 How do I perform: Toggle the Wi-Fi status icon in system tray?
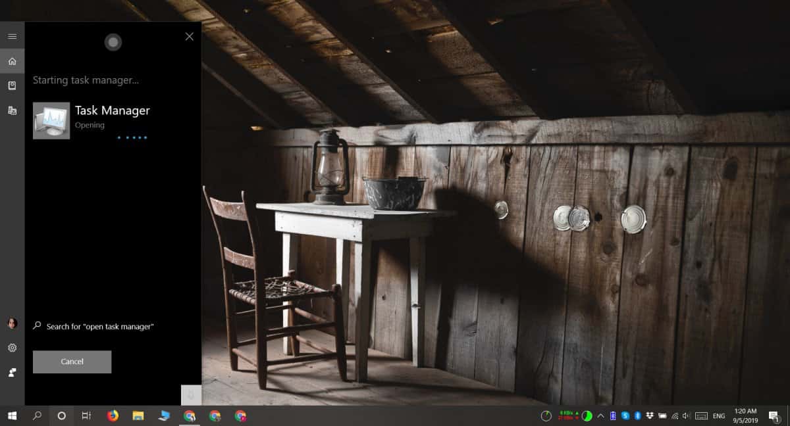[675, 416]
